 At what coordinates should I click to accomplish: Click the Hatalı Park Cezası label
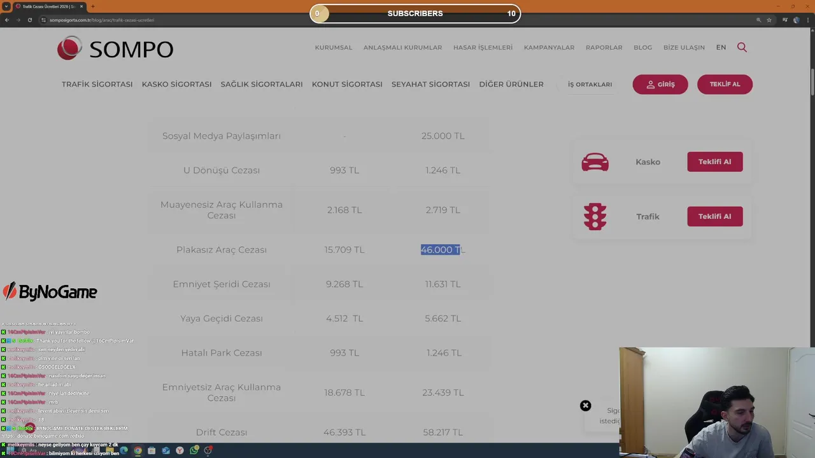[x=222, y=353]
